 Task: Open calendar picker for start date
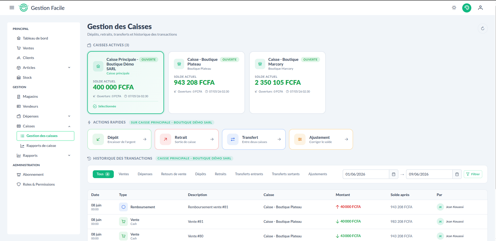coord(394,174)
